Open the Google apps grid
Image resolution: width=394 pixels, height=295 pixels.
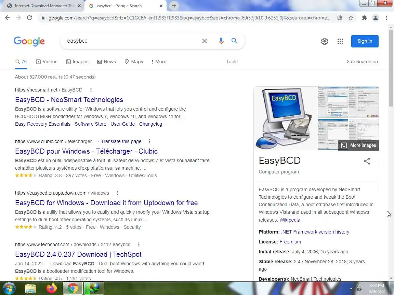[340, 41]
